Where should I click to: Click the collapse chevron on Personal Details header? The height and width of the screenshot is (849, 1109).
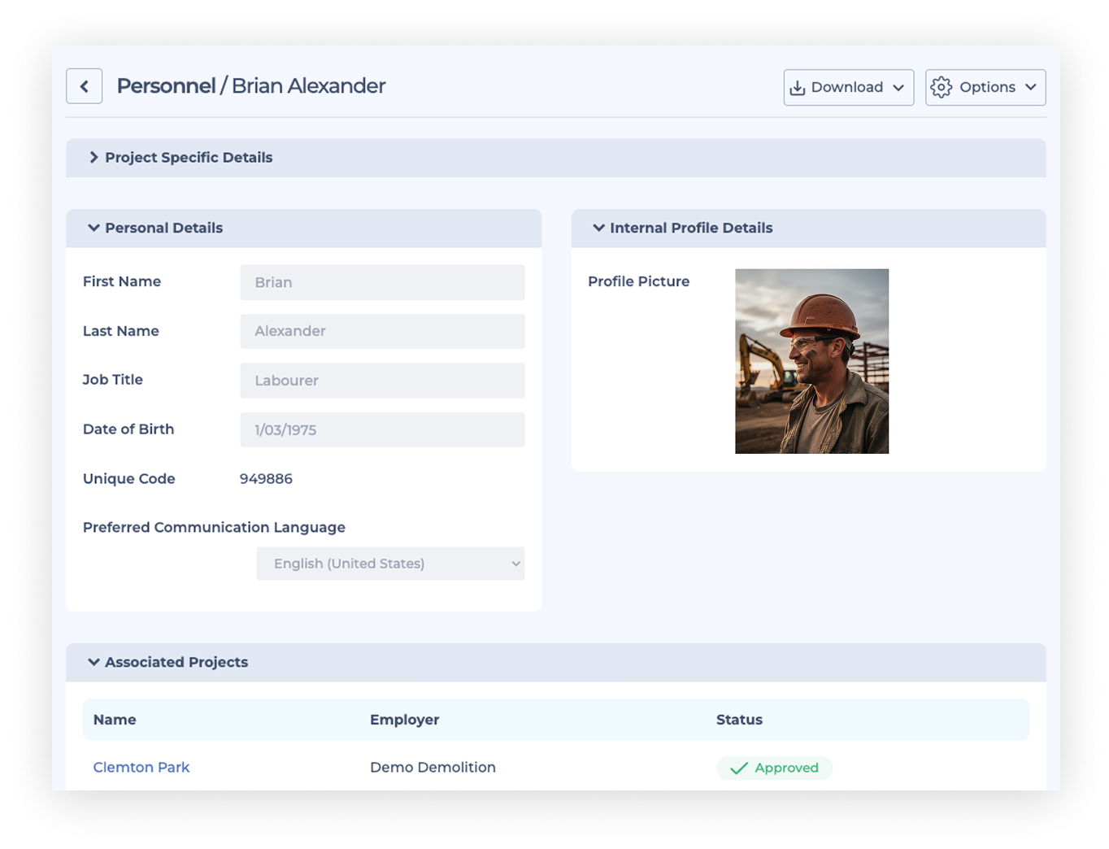93,228
